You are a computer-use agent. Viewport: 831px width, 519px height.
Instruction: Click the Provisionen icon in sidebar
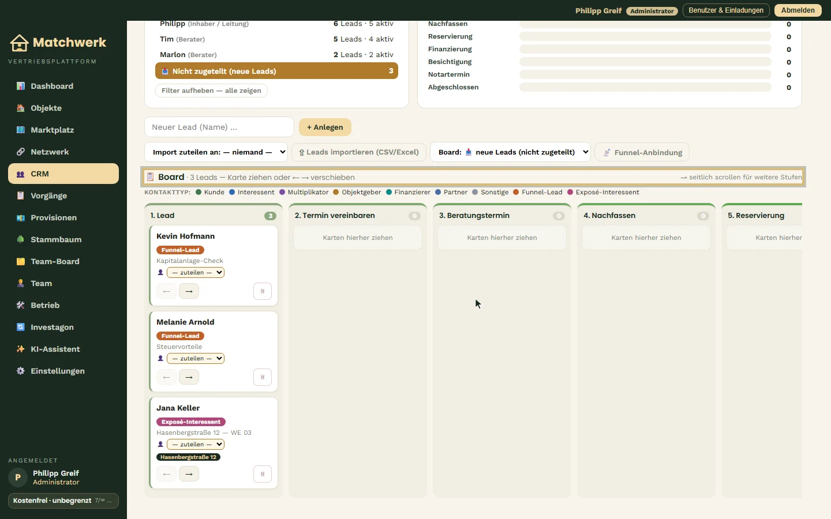click(21, 217)
